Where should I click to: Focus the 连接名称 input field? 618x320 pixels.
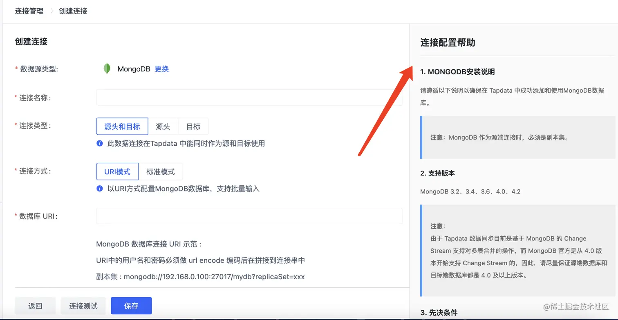tap(249, 98)
